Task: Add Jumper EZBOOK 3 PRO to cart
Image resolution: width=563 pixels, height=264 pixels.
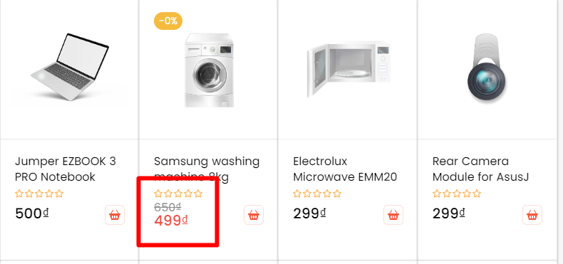Action: pos(115,215)
